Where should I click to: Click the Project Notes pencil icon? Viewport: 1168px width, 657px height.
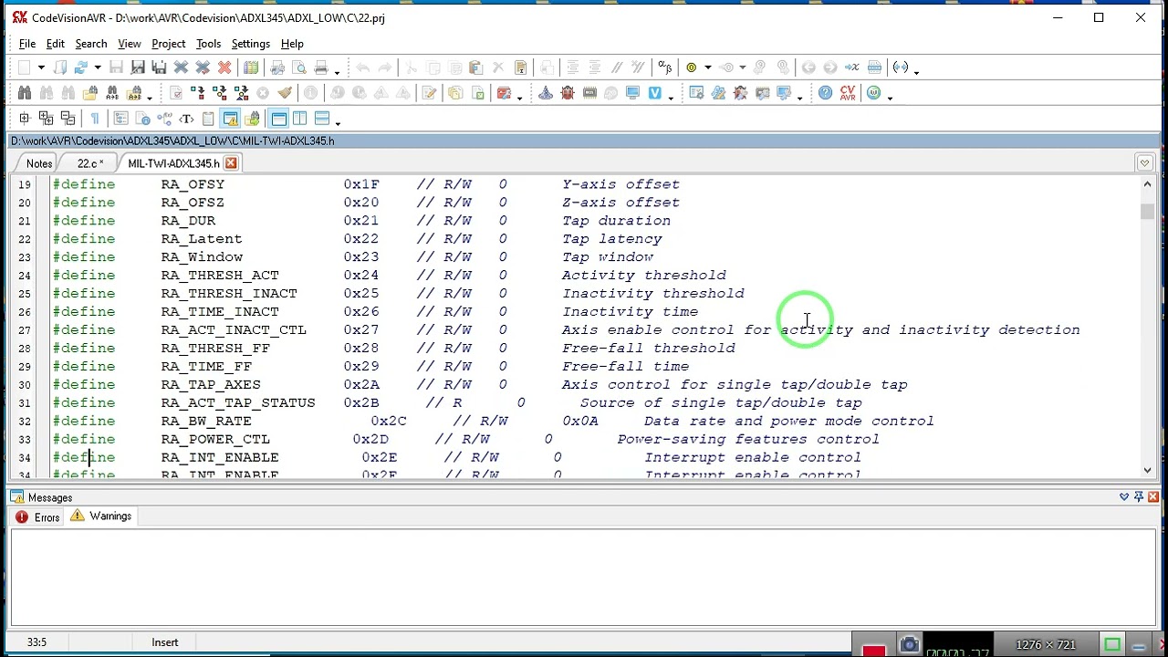(429, 93)
